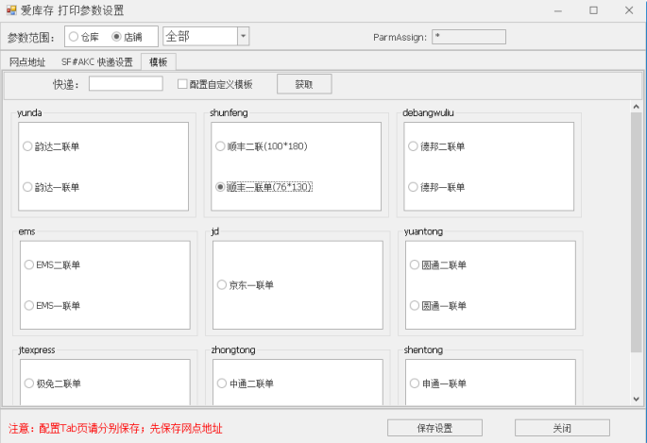647x443 pixels.
Task: Click the shentong group label
Action: pyautogui.click(x=423, y=349)
